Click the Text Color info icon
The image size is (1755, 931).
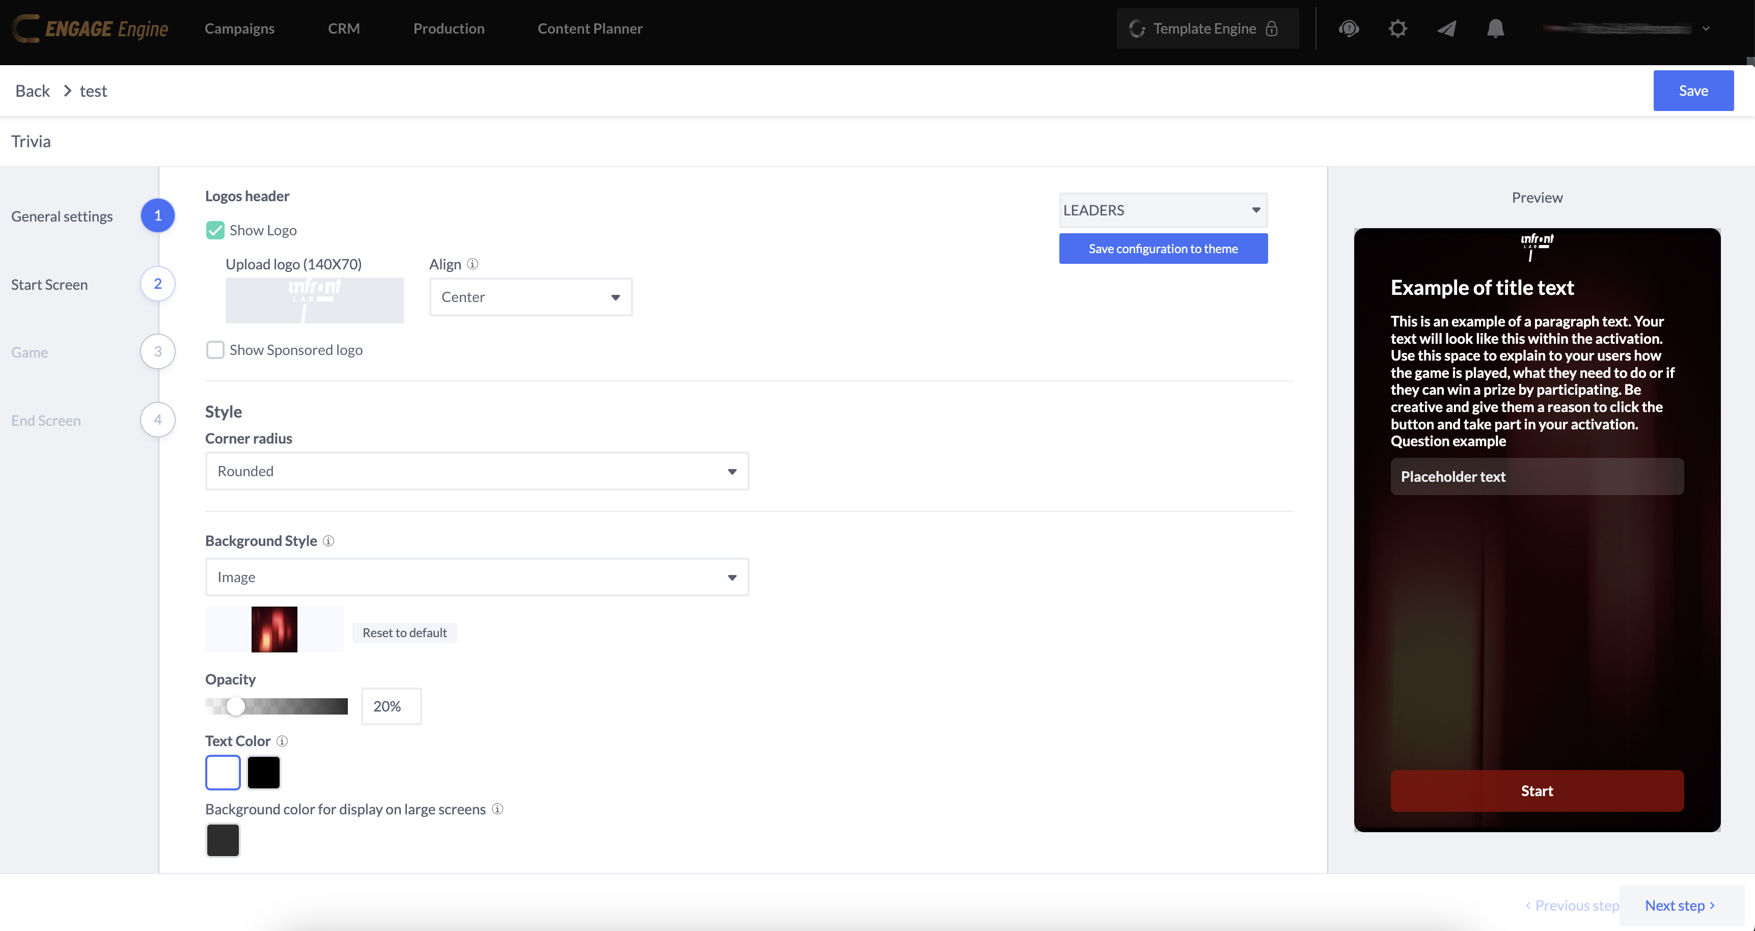(x=282, y=741)
